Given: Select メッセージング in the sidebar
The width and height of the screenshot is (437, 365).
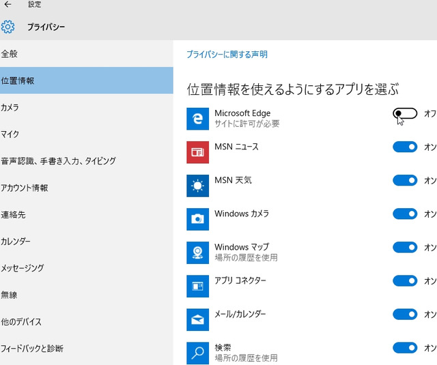Looking at the screenshot, I should click(87, 268).
